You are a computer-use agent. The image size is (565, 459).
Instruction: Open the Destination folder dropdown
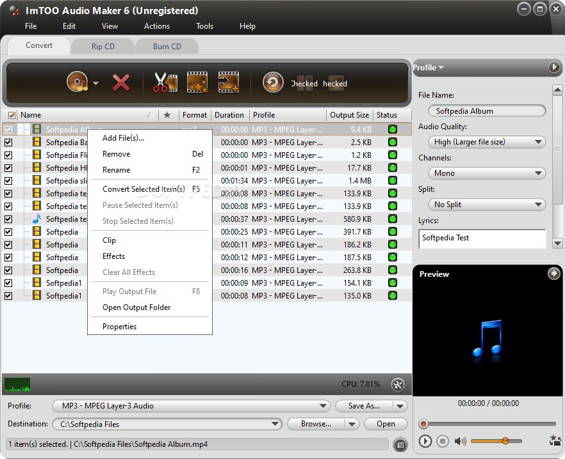(167, 424)
